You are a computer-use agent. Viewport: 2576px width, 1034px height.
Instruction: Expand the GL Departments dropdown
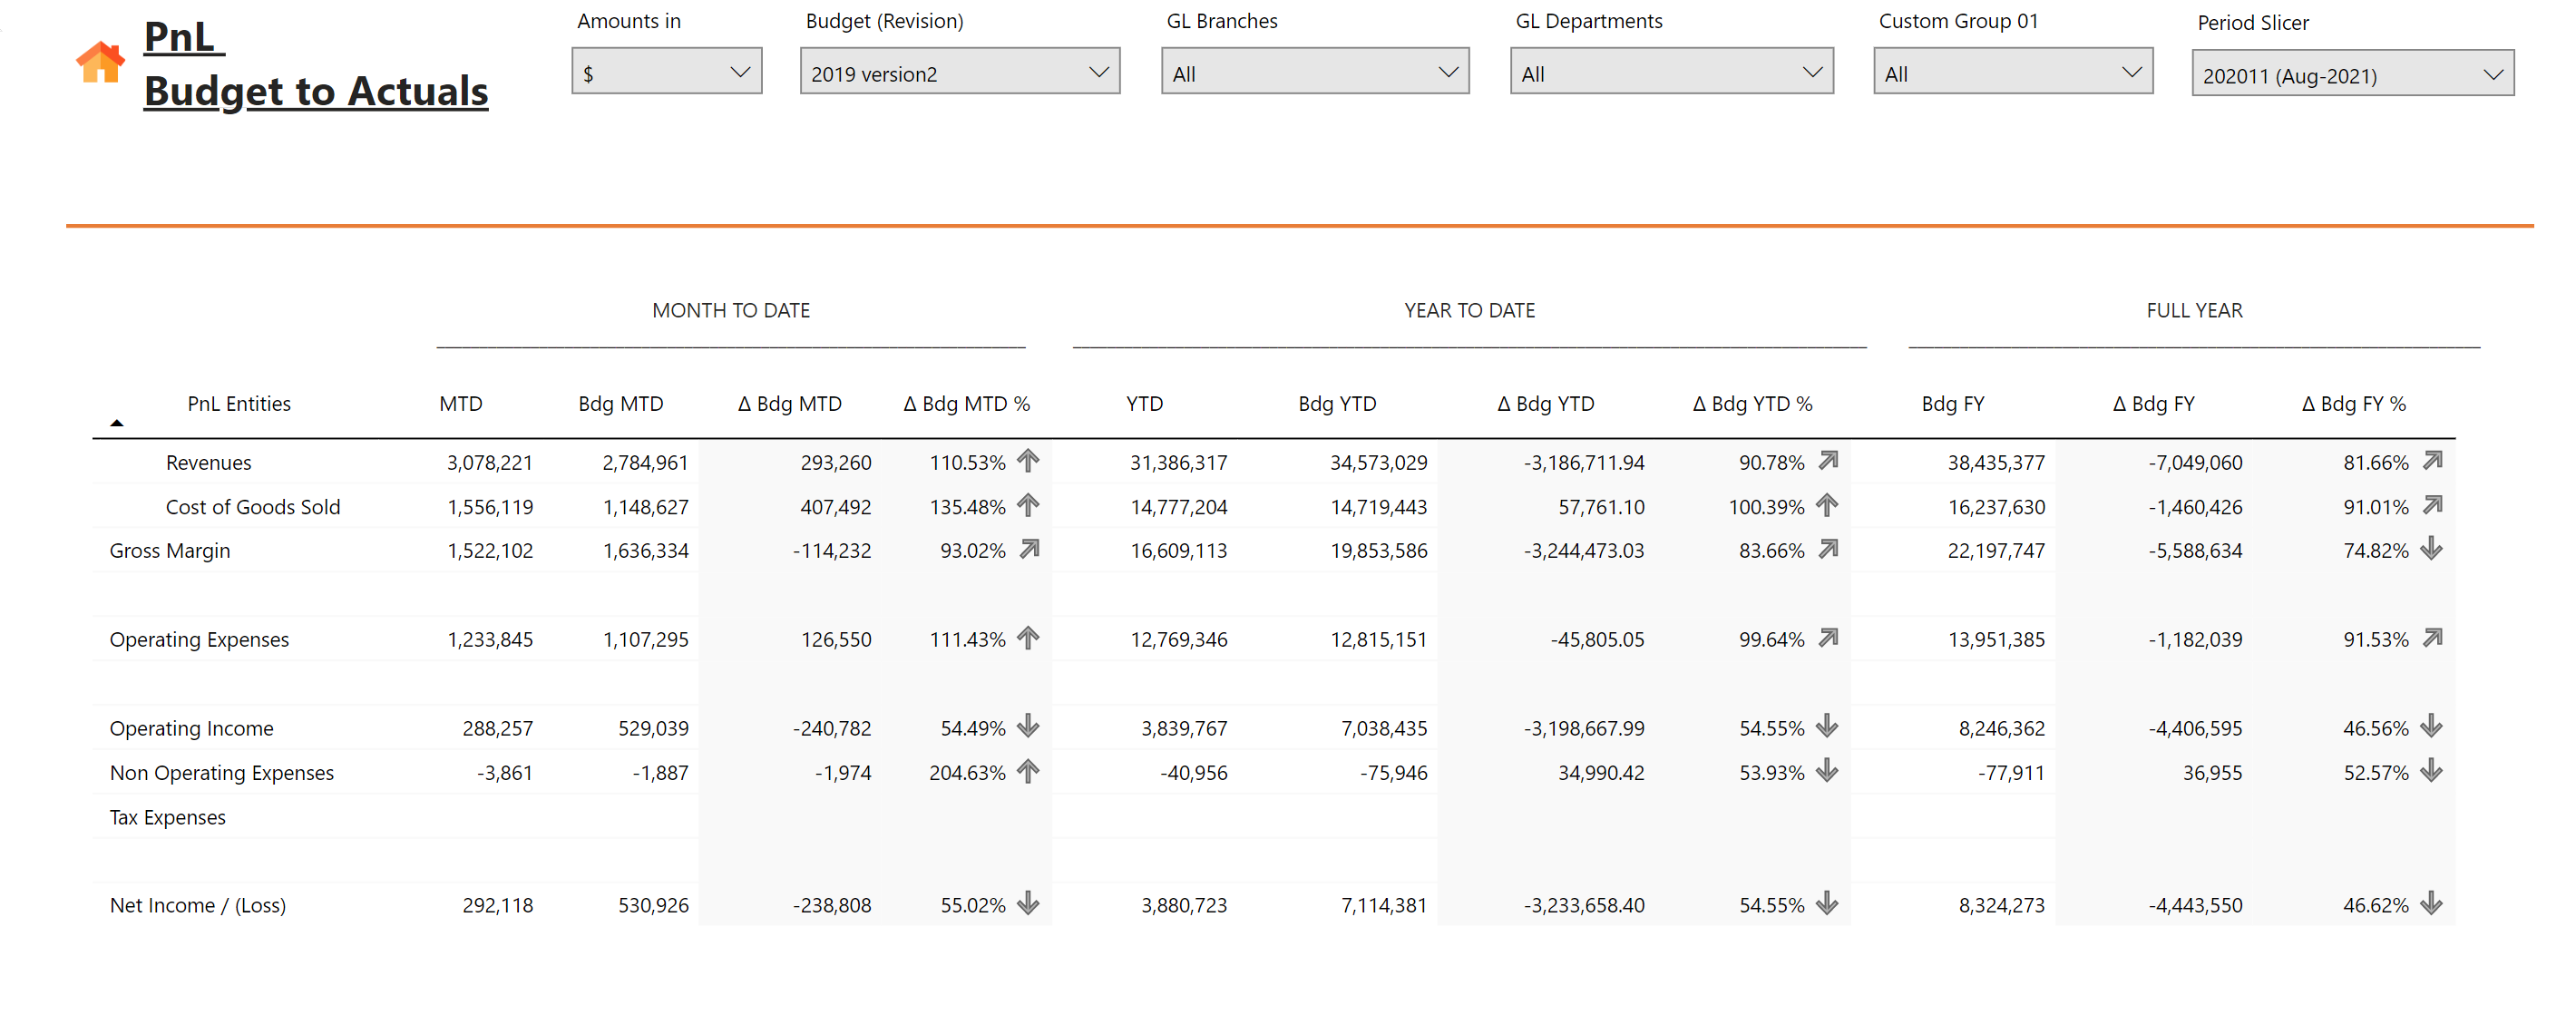click(x=1671, y=72)
